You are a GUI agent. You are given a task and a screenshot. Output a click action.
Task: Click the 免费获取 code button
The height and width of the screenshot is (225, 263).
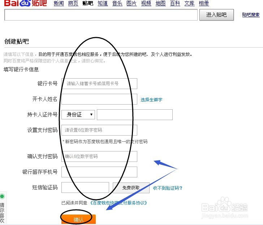[131, 188]
